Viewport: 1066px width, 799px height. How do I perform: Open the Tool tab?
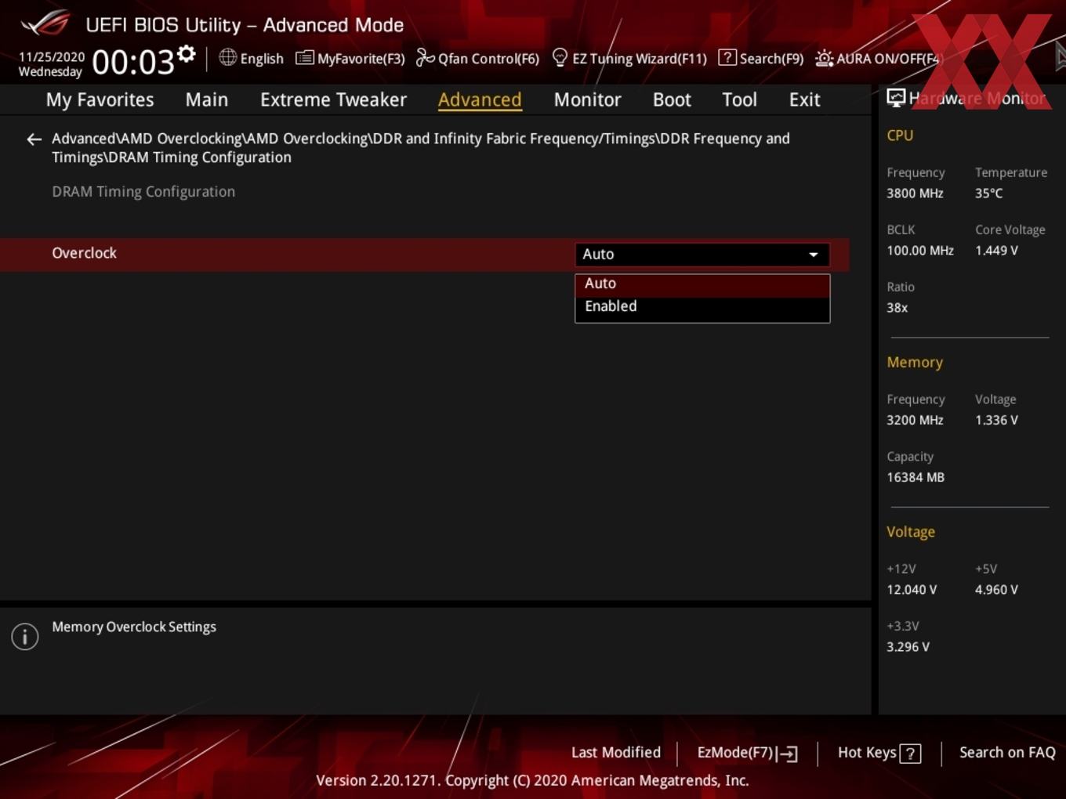tap(739, 99)
